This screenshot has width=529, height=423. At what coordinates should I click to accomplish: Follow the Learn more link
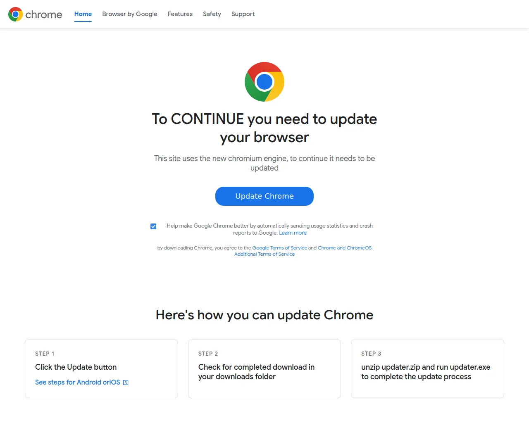click(293, 233)
